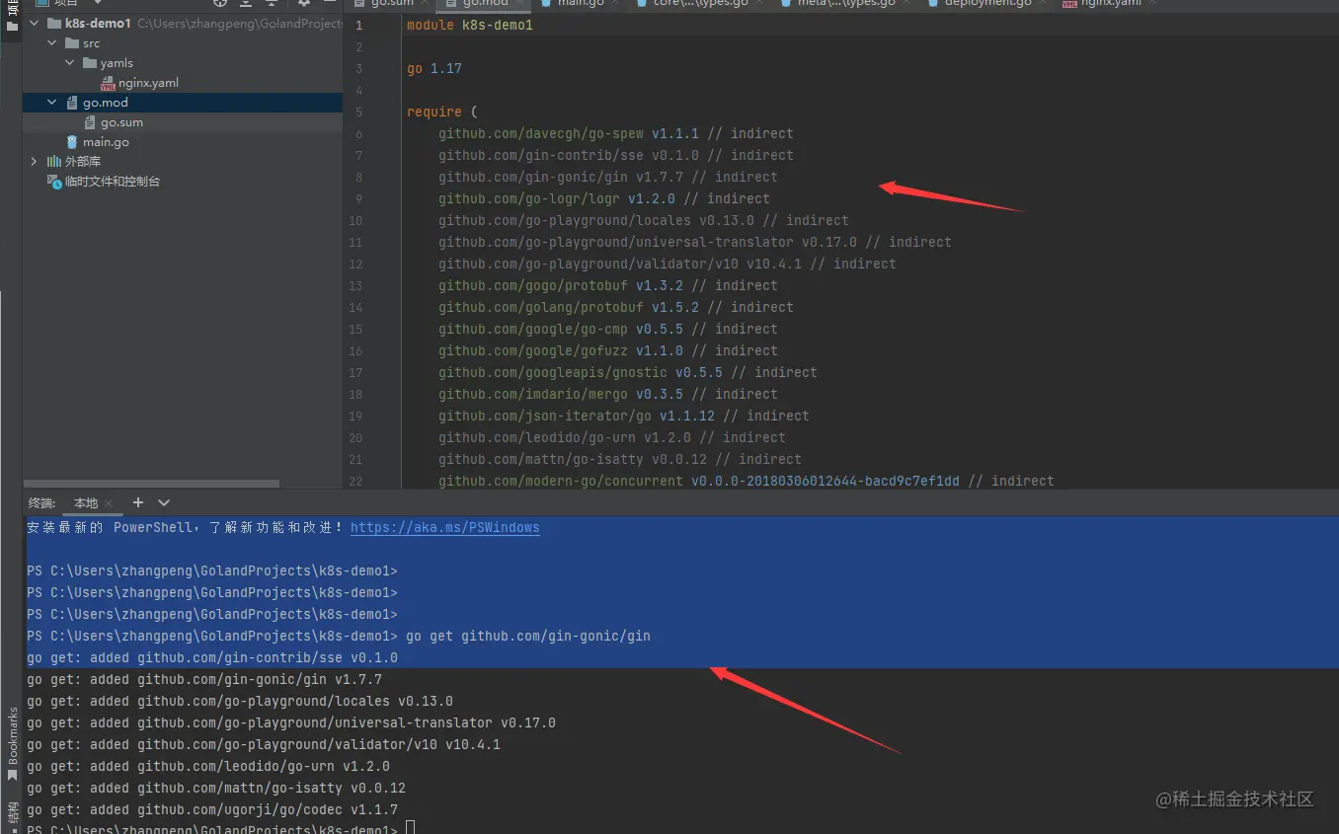Screen dimensions: 1339x834
Task: Switch to the main.go editor tab
Action: tap(580, 4)
